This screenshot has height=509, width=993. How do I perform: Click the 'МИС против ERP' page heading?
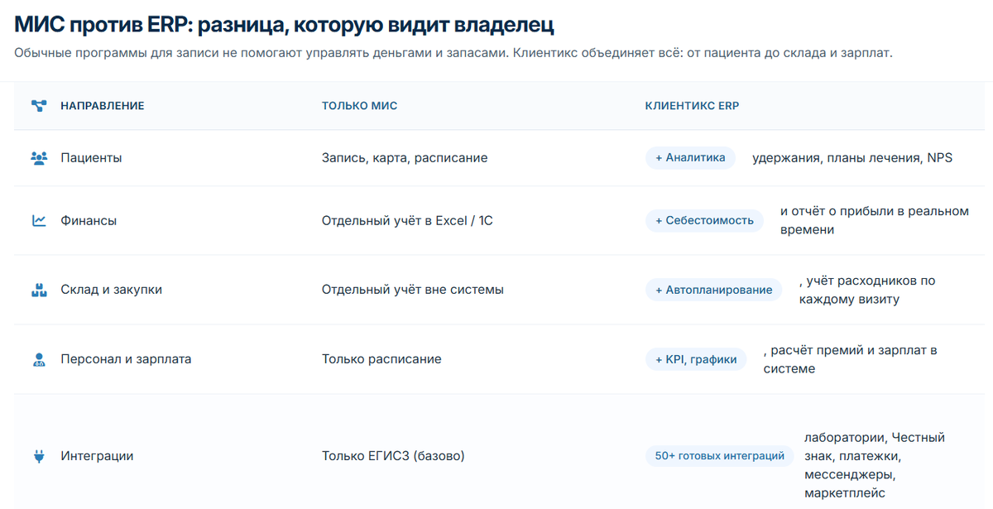(x=284, y=25)
